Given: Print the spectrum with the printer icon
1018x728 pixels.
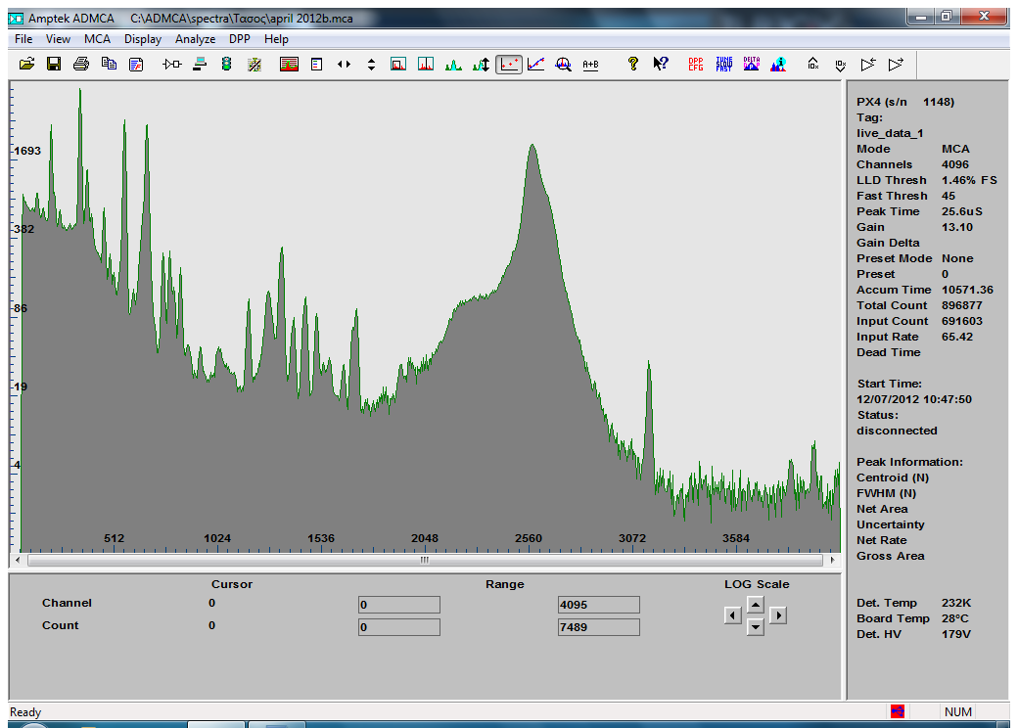Looking at the screenshot, I should point(81,64).
